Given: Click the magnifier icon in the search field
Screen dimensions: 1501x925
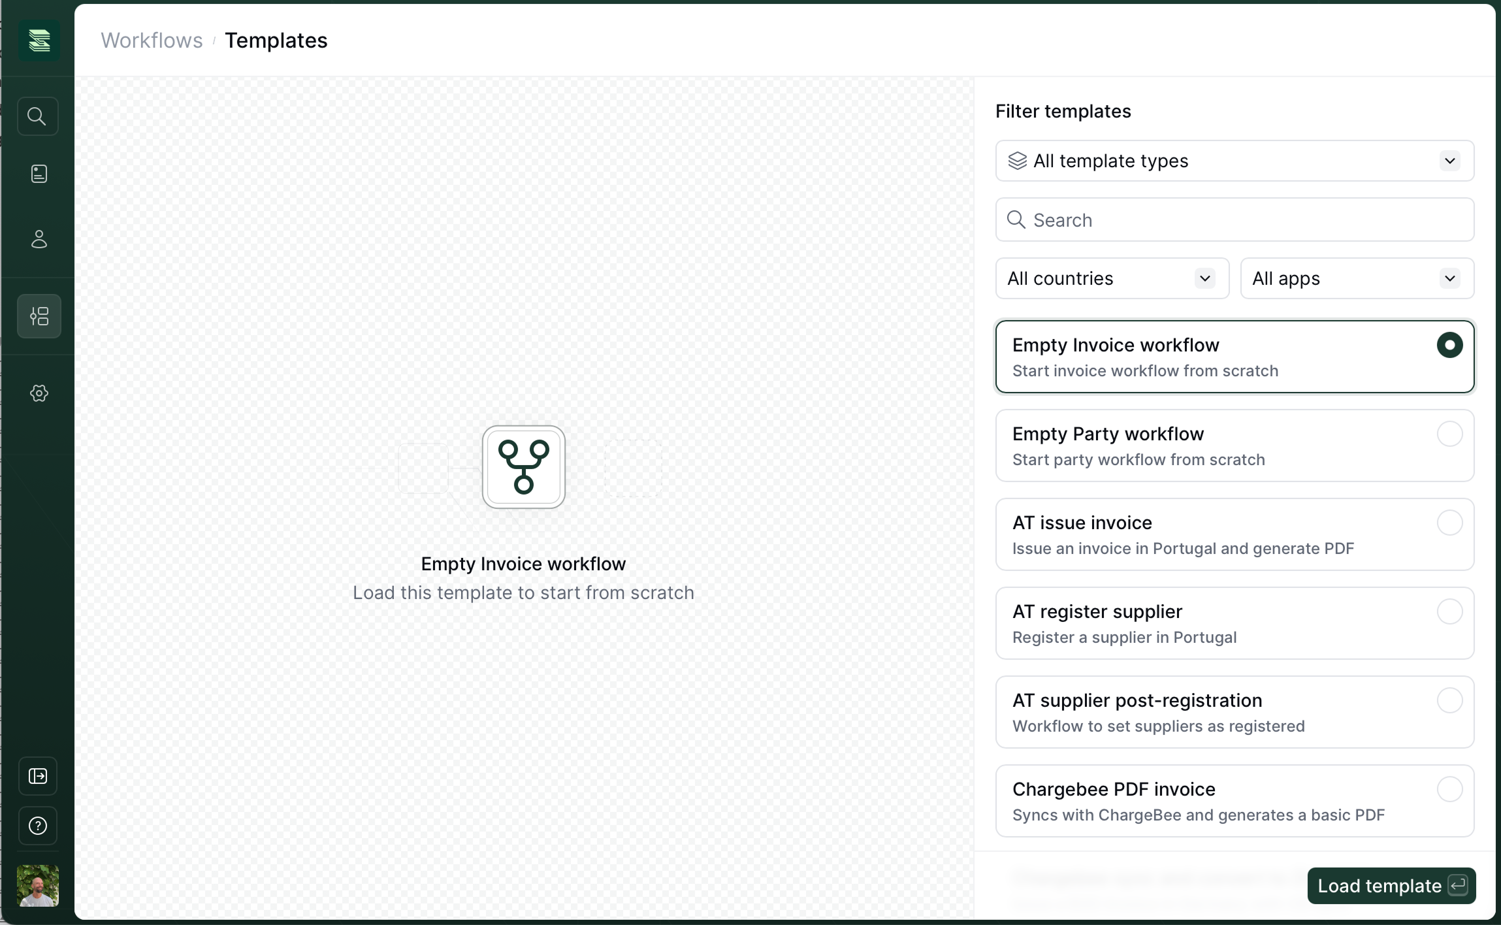Looking at the screenshot, I should click(x=1015, y=219).
